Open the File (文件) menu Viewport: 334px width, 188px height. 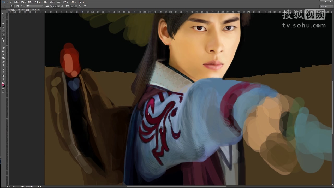tap(9, 2)
